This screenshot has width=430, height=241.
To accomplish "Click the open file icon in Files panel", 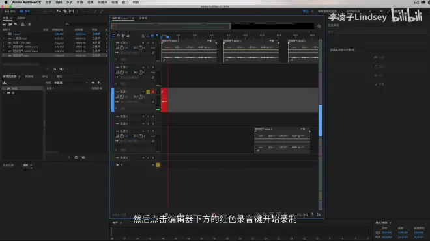I will pos(4,24).
